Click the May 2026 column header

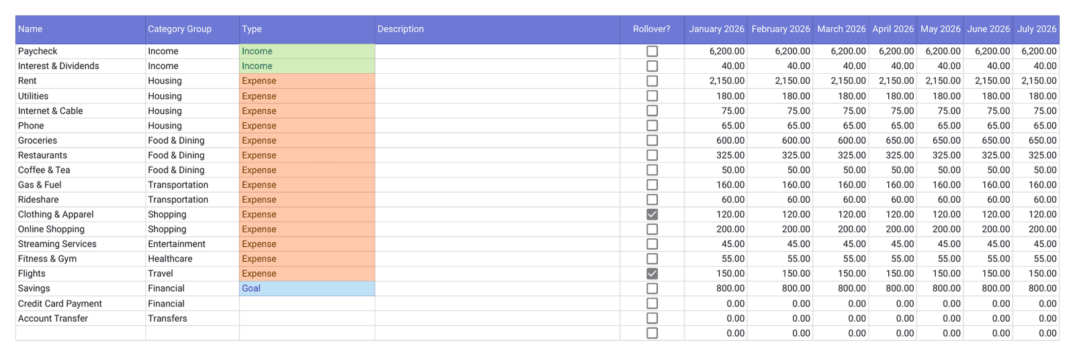pos(940,30)
